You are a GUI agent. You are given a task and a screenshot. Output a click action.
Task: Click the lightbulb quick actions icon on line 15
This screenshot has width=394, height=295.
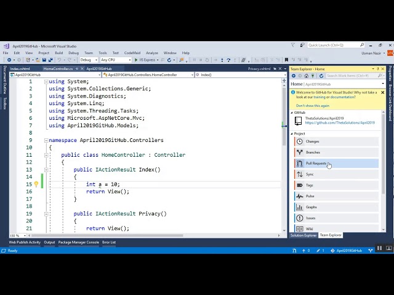point(36,184)
